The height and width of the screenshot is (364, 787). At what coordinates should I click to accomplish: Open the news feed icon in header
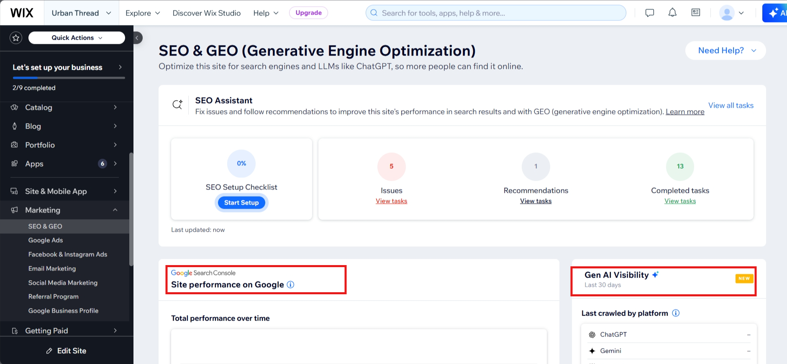click(x=696, y=13)
